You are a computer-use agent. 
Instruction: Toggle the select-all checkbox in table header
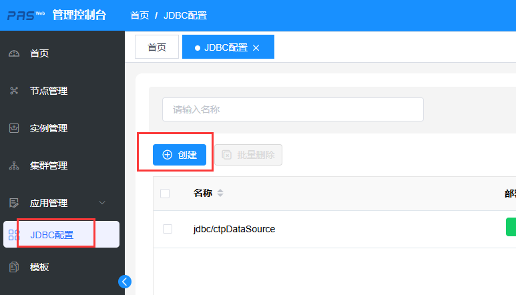pos(165,194)
